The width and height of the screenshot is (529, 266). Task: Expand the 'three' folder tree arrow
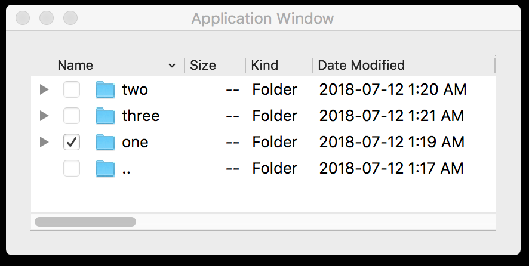click(x=44, y=116)
